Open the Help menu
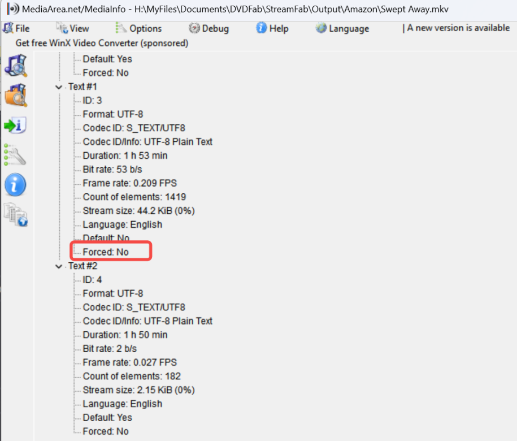The width and height of the screenshot is (517, 441). [272, 28]
